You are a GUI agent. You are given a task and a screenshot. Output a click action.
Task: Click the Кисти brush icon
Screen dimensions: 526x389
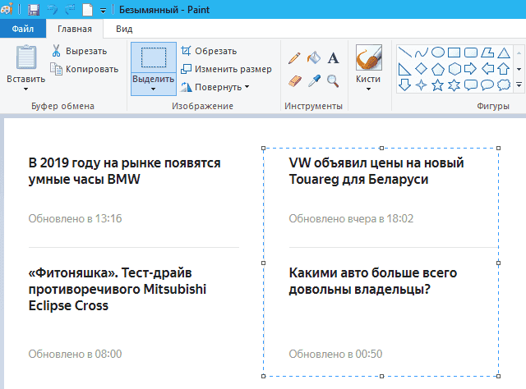pyautogui.click(x=369, y=57)
